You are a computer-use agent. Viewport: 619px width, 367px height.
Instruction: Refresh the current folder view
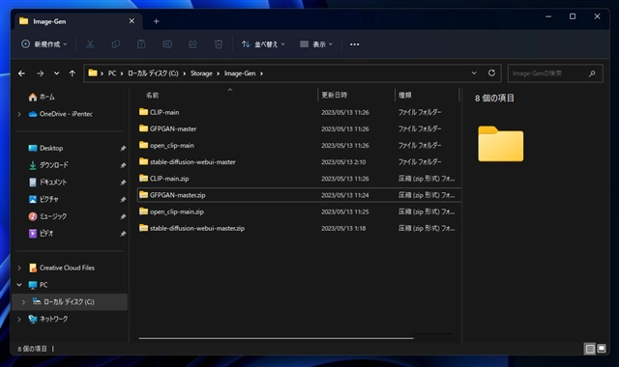(x=491, y=73)
